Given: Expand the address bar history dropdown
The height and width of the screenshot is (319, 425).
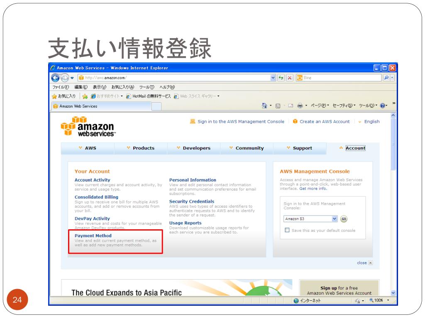Looking at the screenshot, I should (273, 78).
